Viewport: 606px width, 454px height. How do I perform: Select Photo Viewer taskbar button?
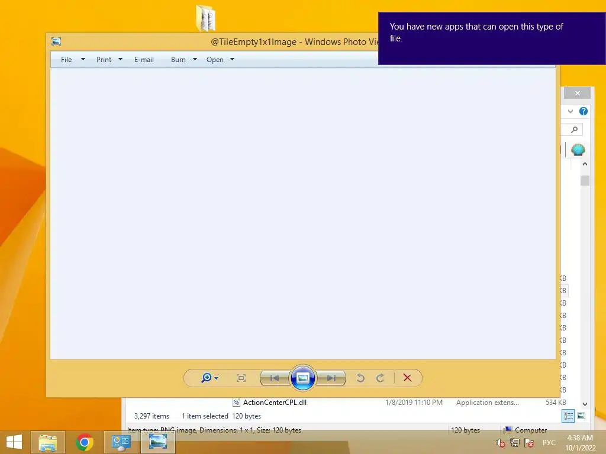(158, 442)
